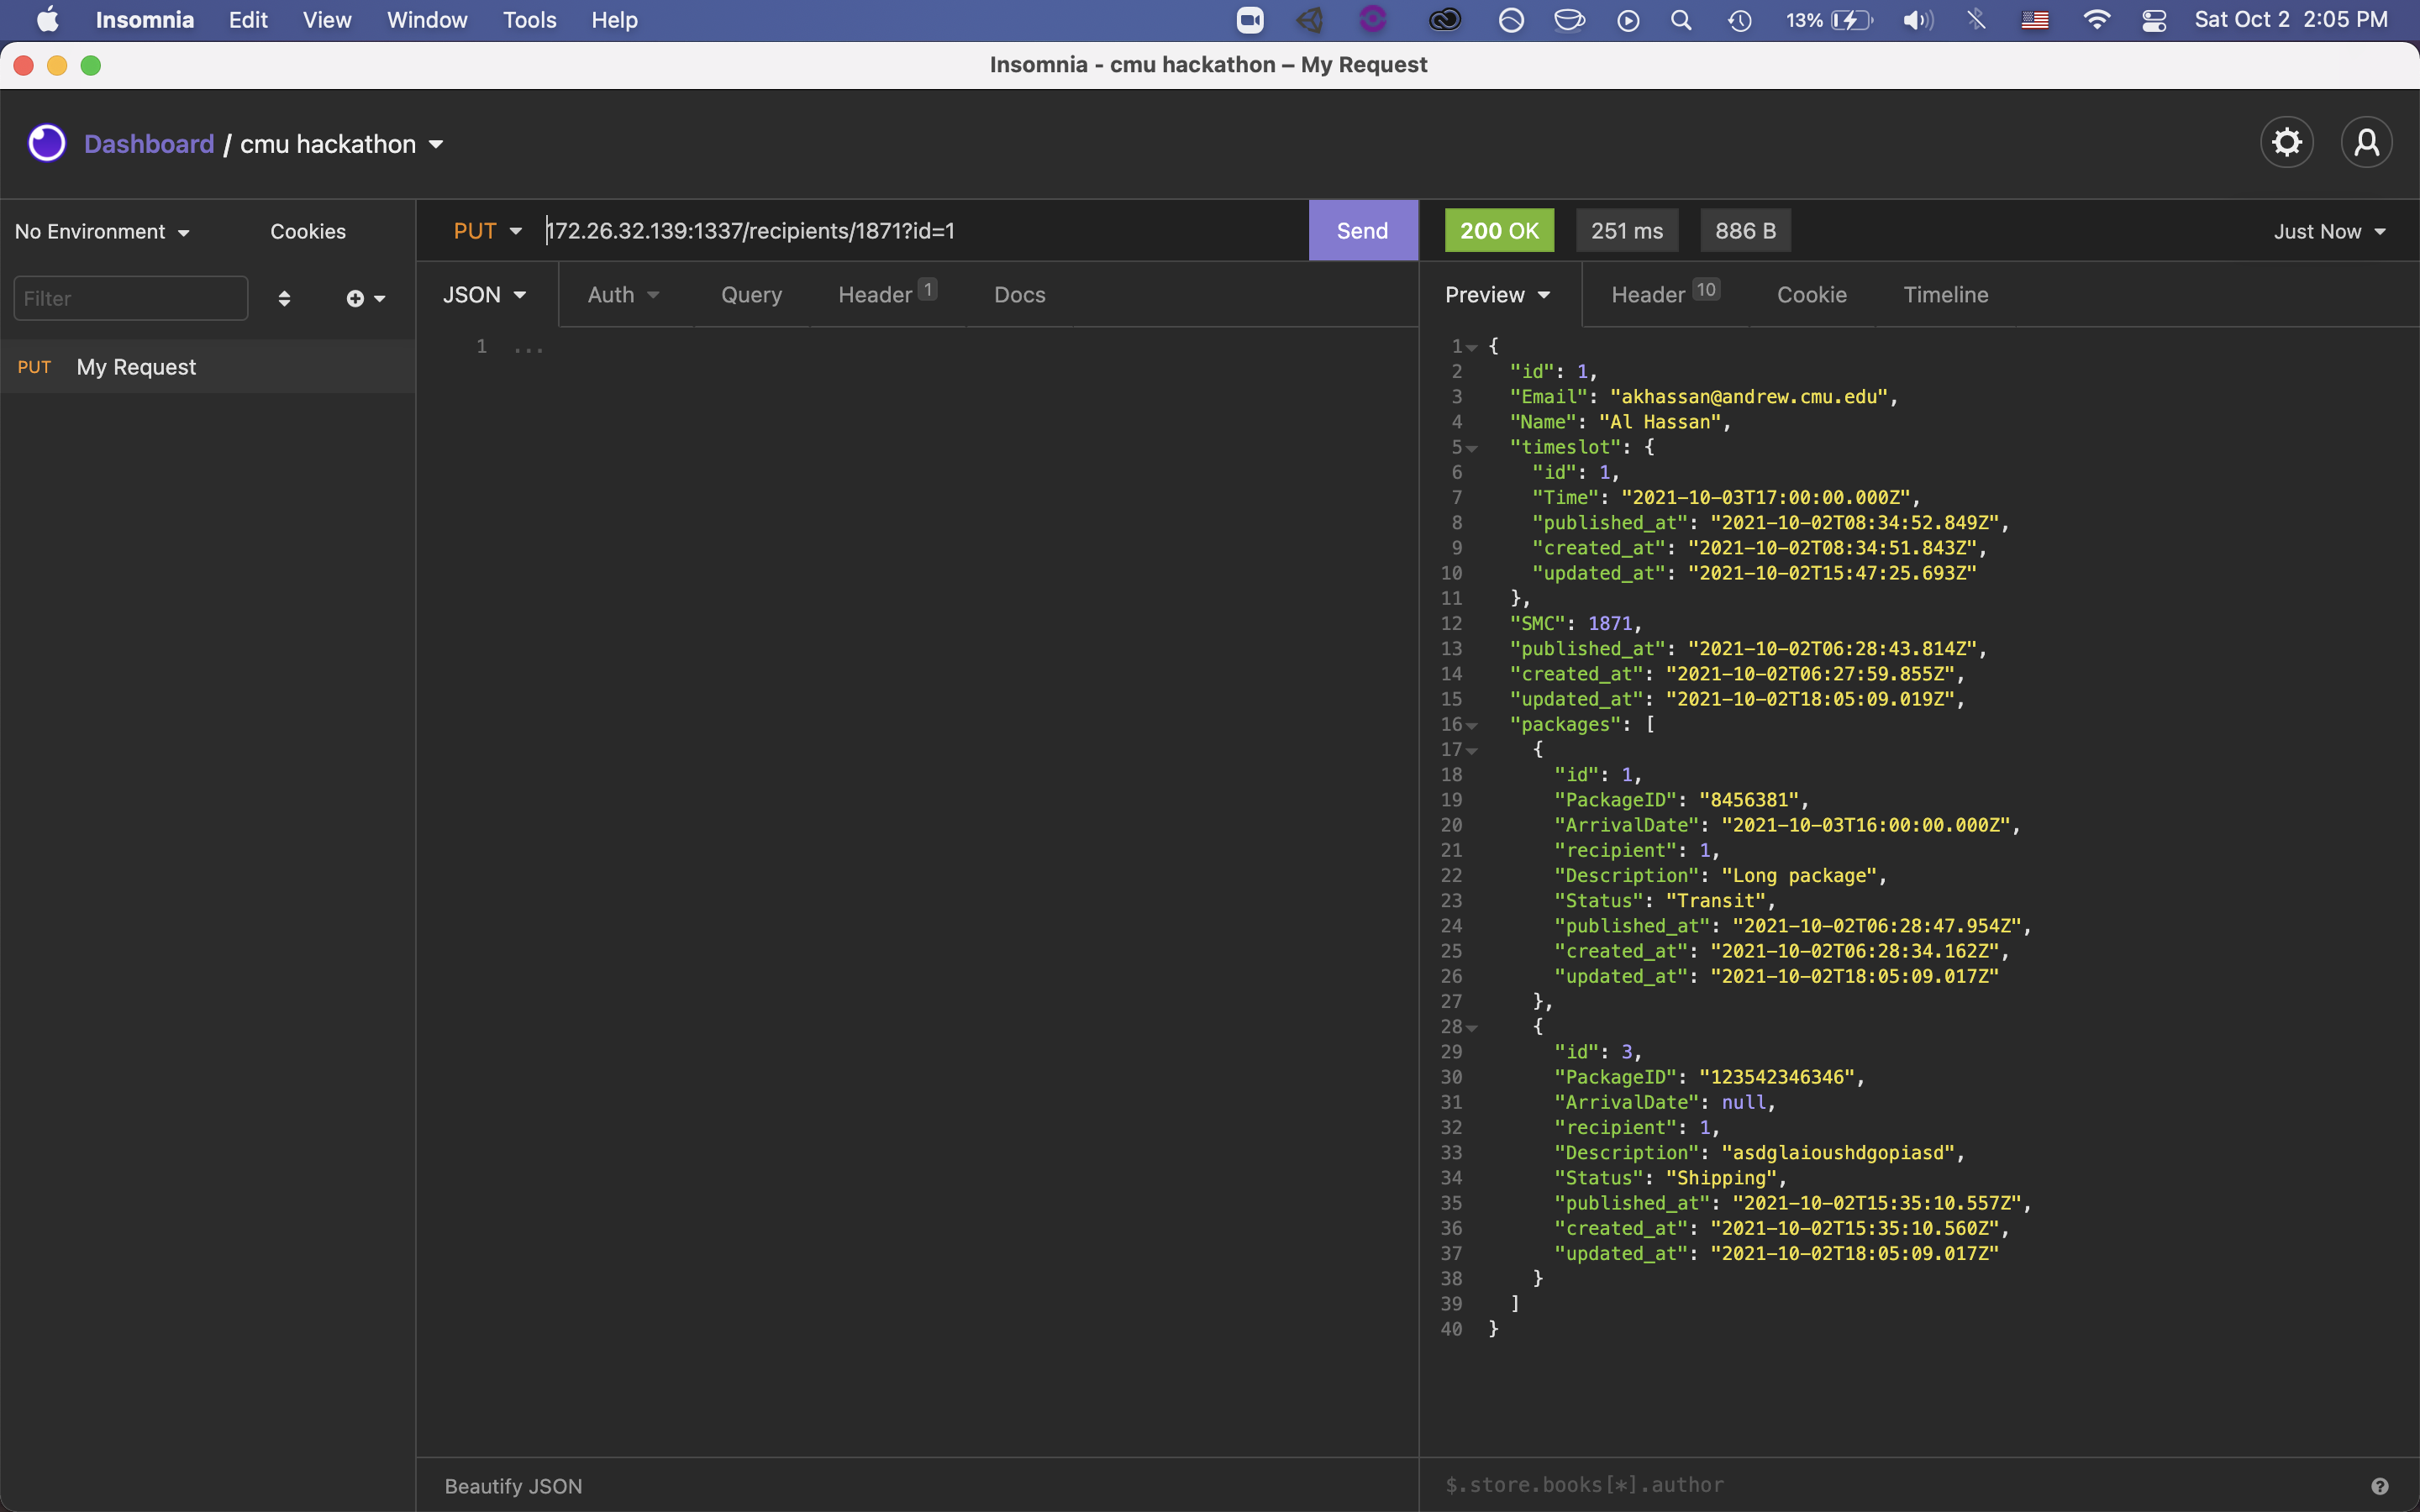Open the PUT method dropdown
Image resolution: width=2420 pixels, height=1512 pixels.
[x=487, y=231]
